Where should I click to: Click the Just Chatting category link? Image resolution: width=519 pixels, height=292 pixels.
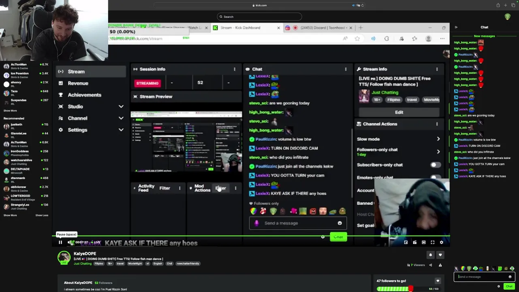[83, 264]
